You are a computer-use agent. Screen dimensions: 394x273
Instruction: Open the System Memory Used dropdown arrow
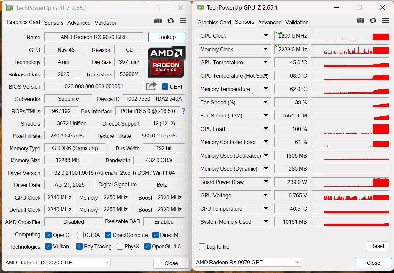(266, 221)
